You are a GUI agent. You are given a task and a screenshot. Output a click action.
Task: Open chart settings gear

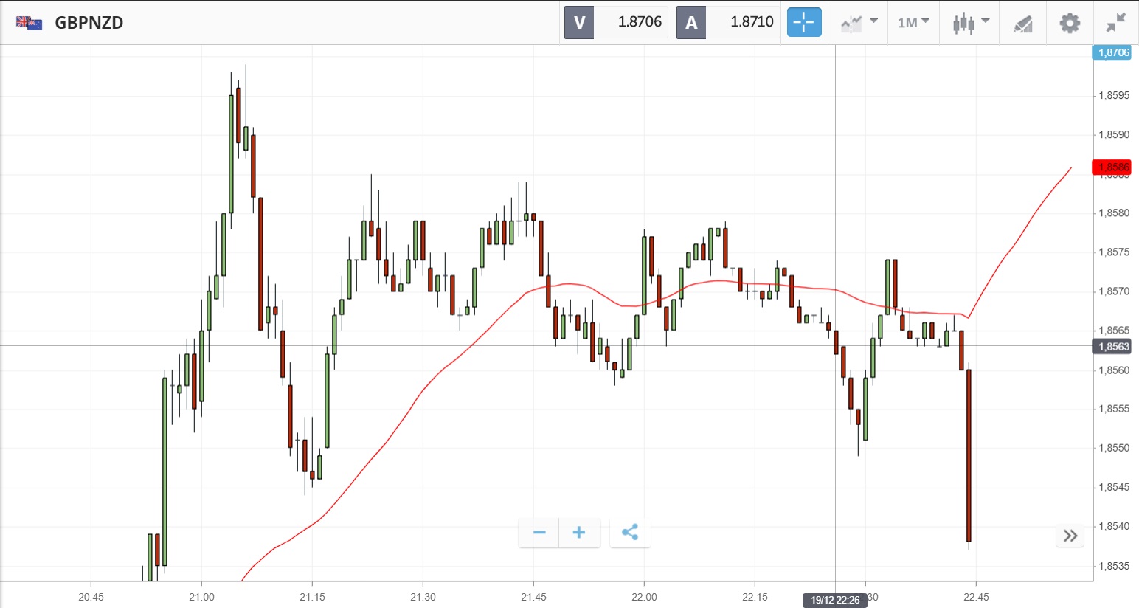click(x=1070, y=23)
